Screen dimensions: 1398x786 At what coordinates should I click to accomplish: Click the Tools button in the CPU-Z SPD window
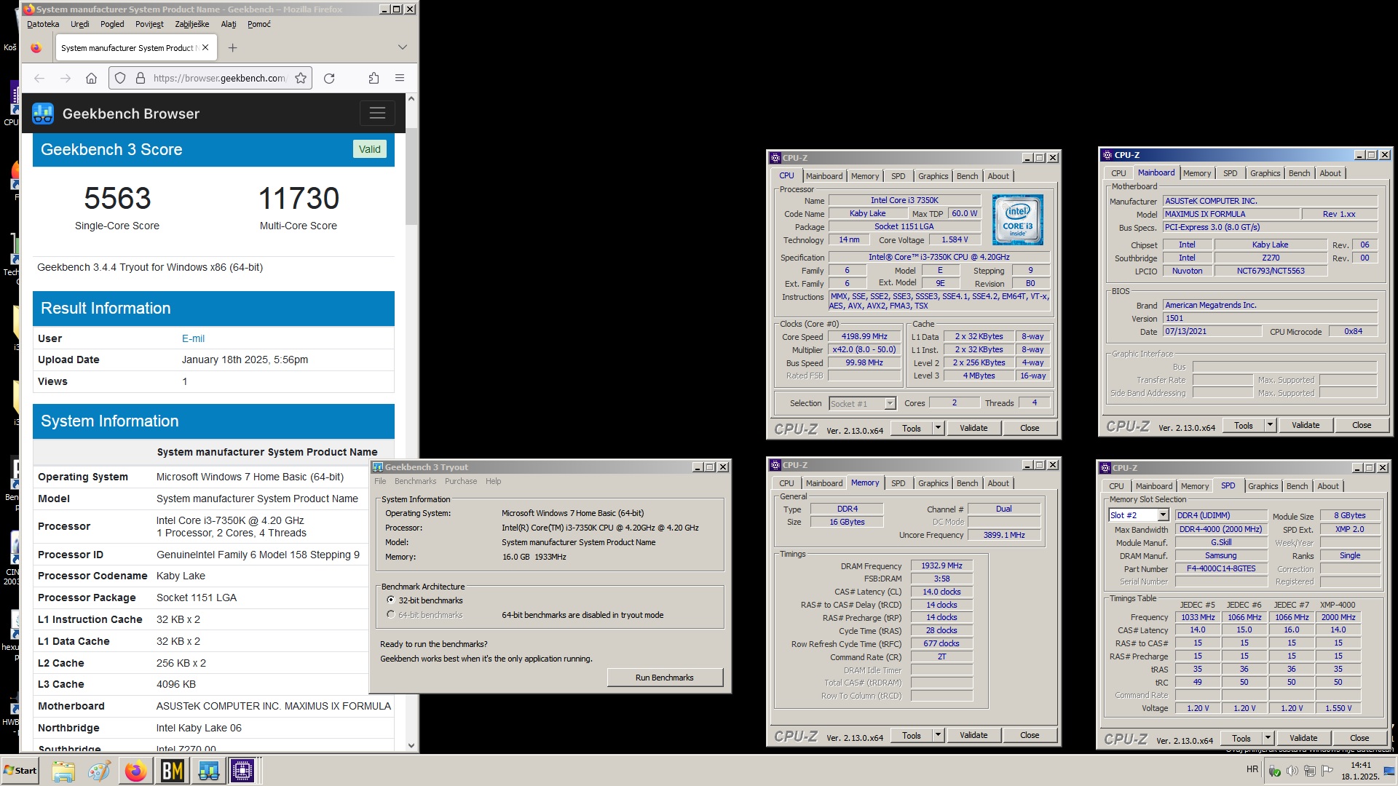pos(1241,738)
